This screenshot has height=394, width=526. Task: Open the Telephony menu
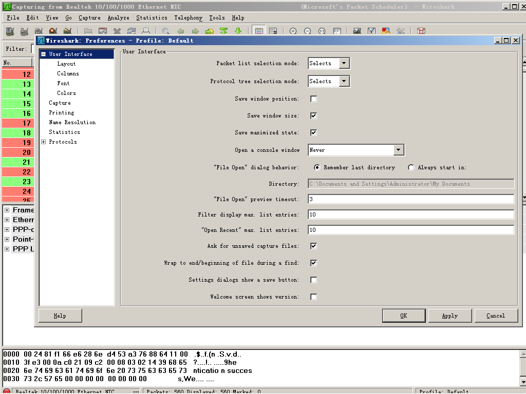[x=188, y=18]
